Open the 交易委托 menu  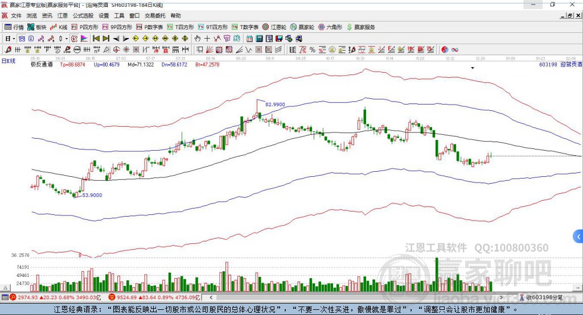tap(155, 15)
